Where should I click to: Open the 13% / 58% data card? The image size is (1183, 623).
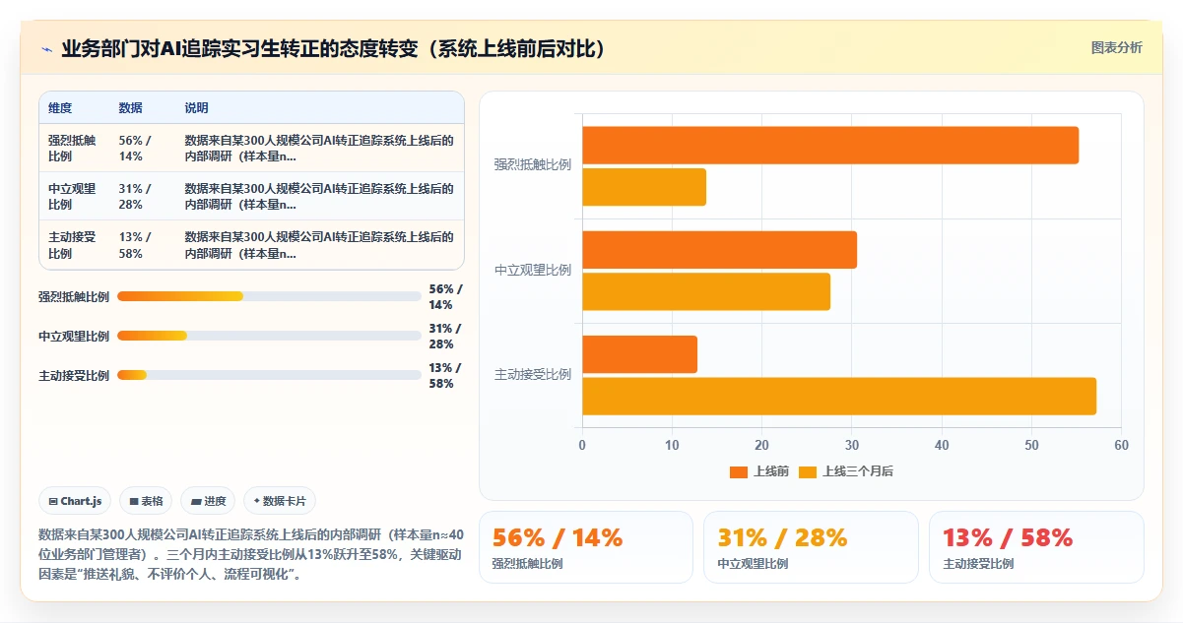(1036, 547)
